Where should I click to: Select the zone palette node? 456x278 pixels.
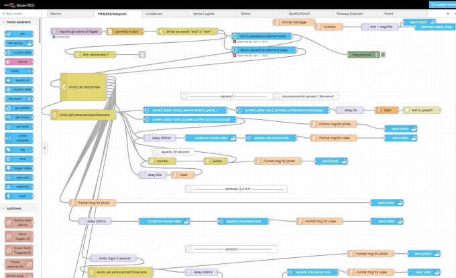pos(19,196)
